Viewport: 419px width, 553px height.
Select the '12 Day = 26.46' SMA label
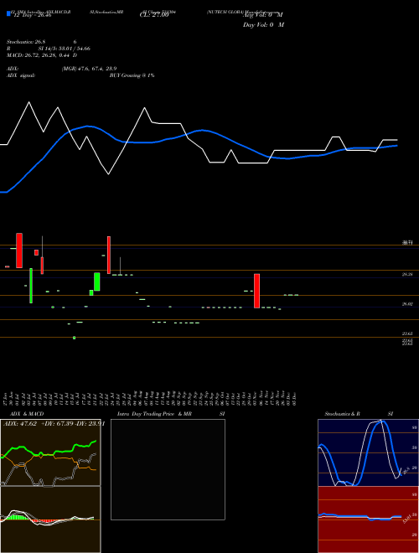[x=31, y=15]
